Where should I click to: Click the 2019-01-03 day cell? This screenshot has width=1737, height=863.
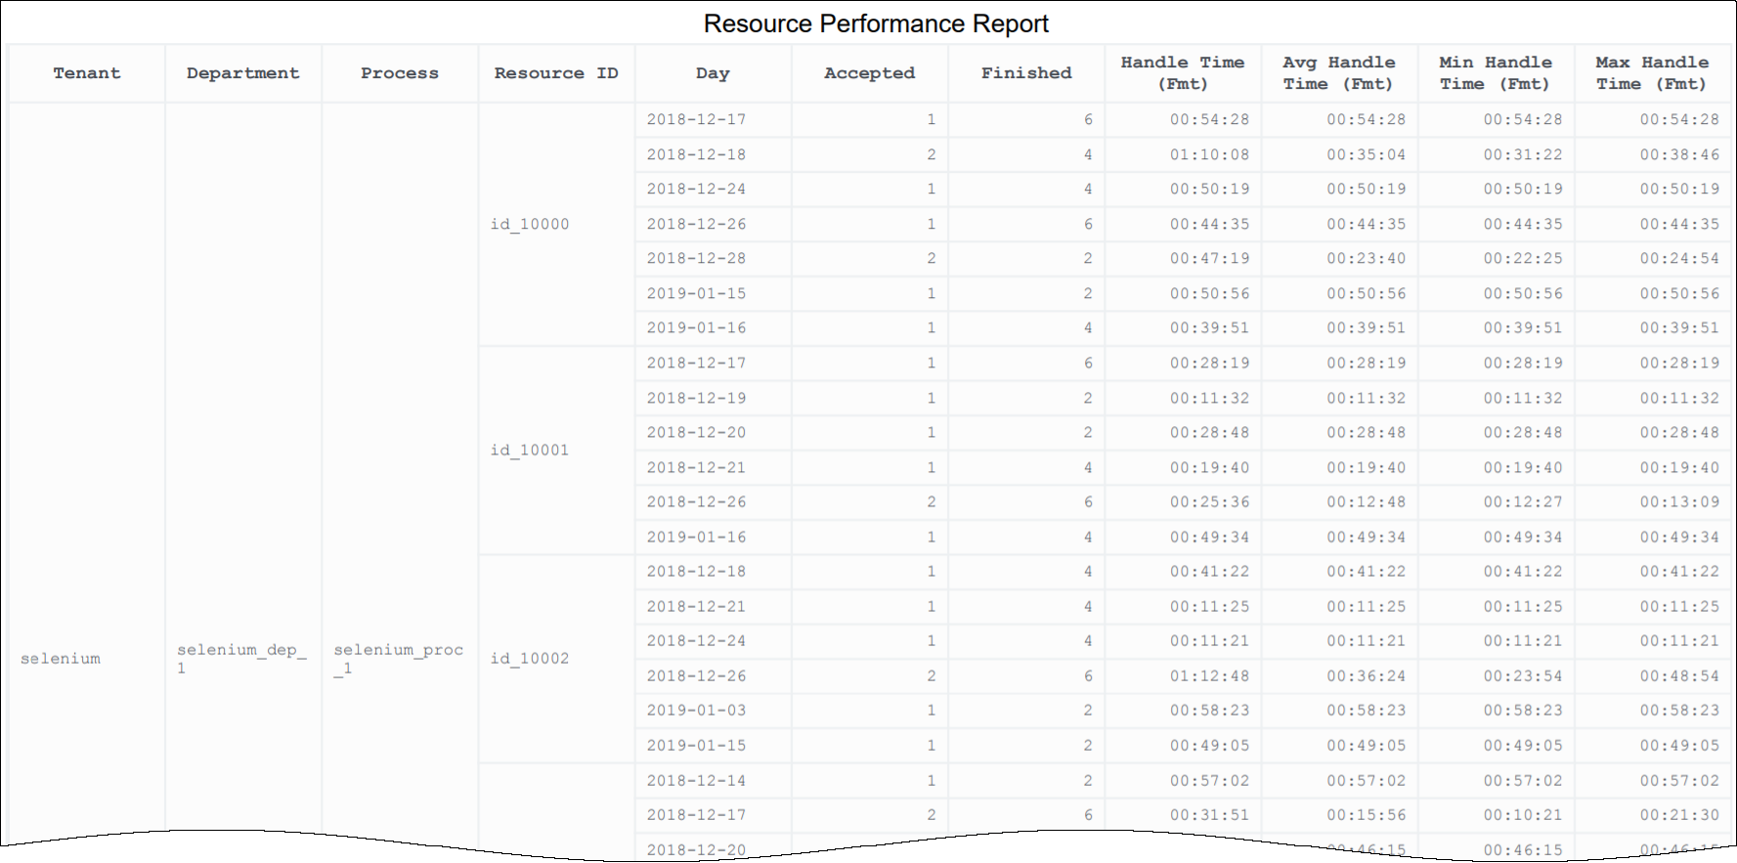(696, 711)
